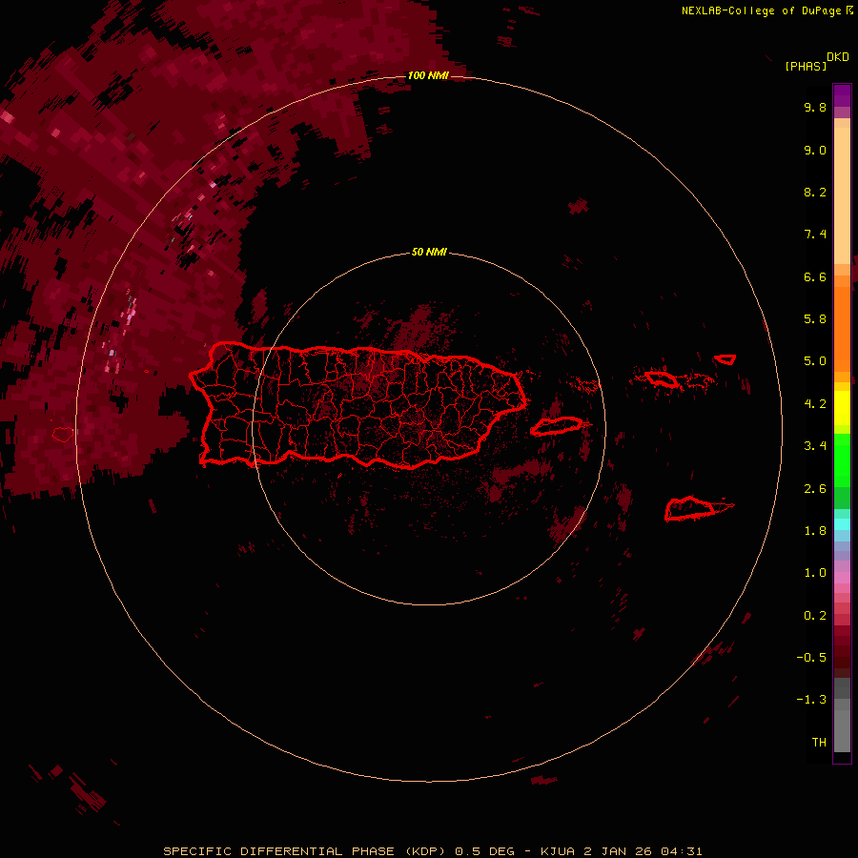The width and height of the screenshot is (858, 858).
Task: Click the 2 JAN 26 04:31 timestamp
Action: (643, 851)
